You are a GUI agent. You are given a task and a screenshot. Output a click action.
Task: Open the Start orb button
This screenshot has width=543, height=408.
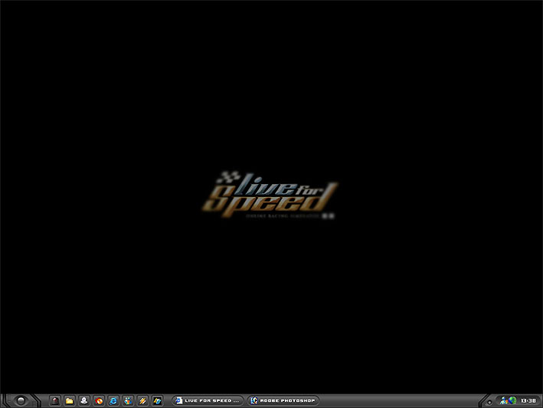(21, 401)
